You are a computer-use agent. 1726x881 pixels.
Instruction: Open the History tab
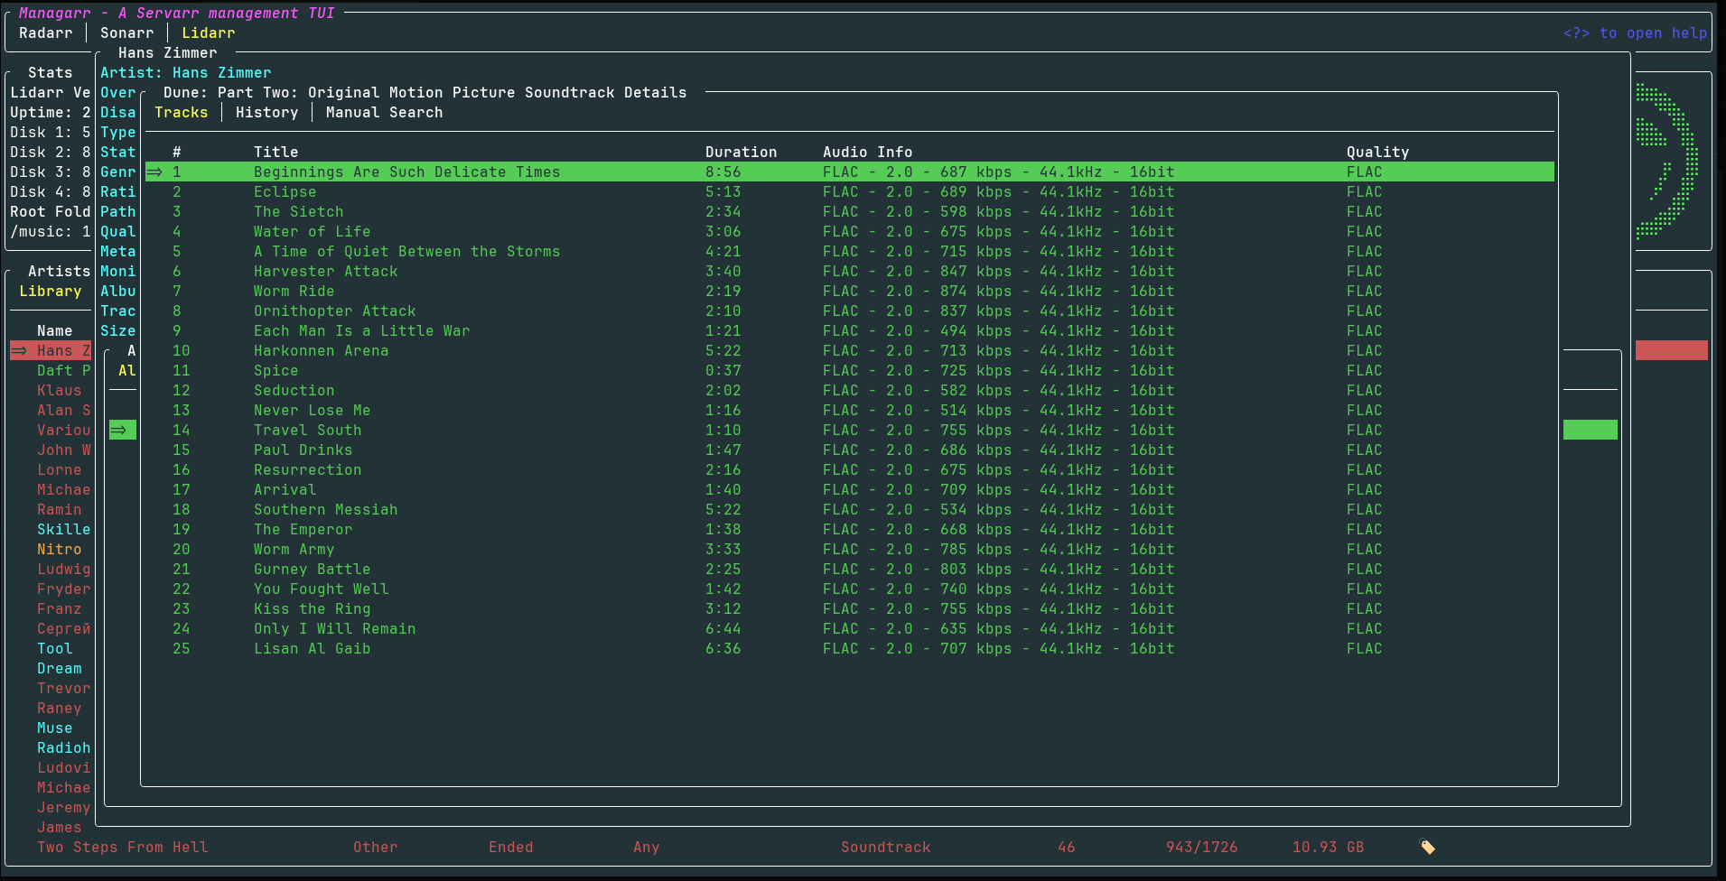266,113
